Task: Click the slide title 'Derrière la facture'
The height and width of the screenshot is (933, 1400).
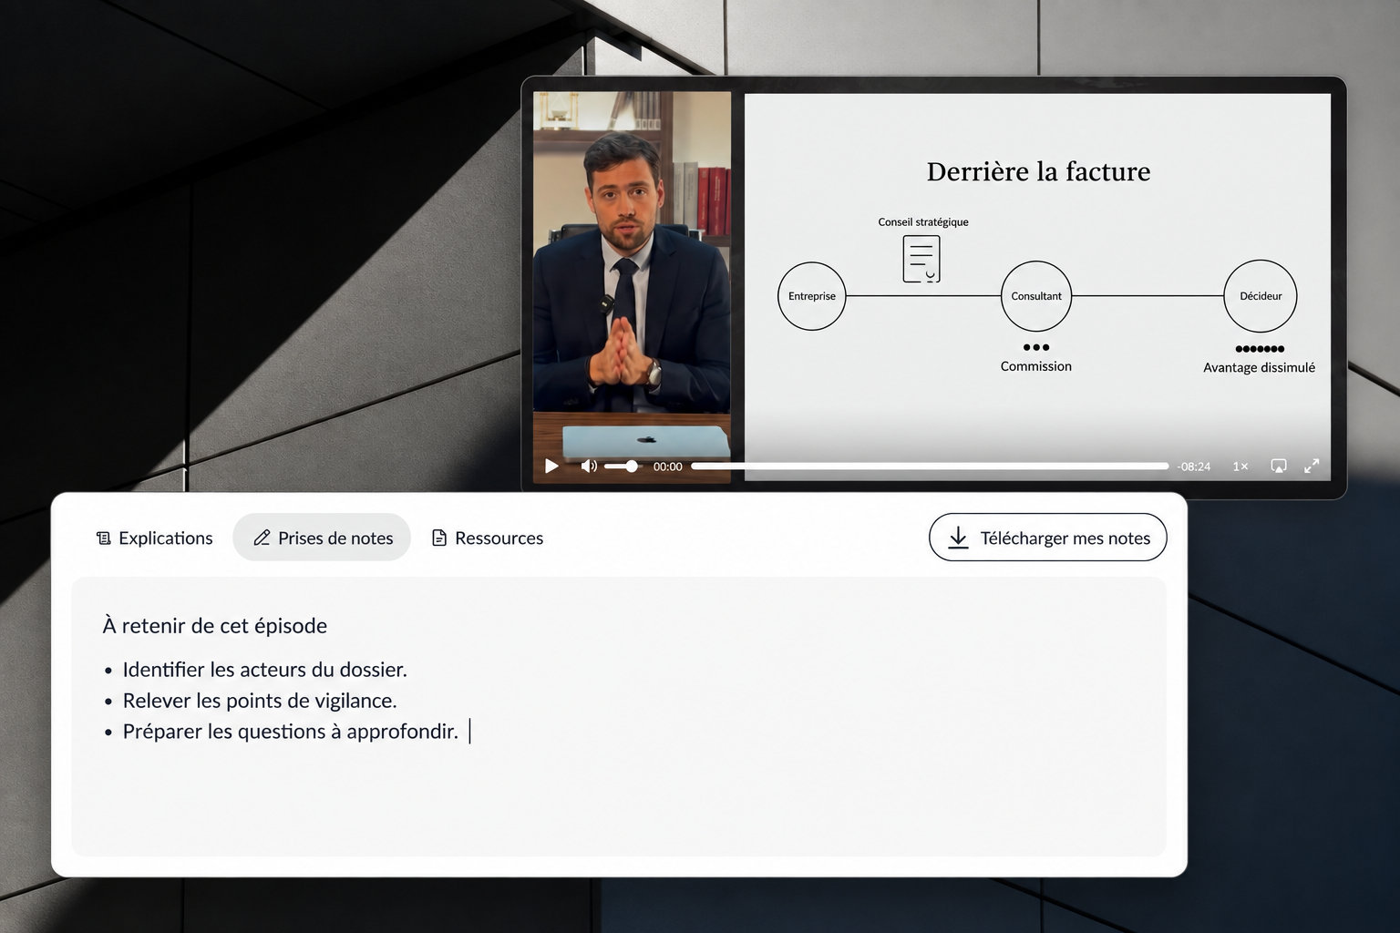Action: 1038,171
